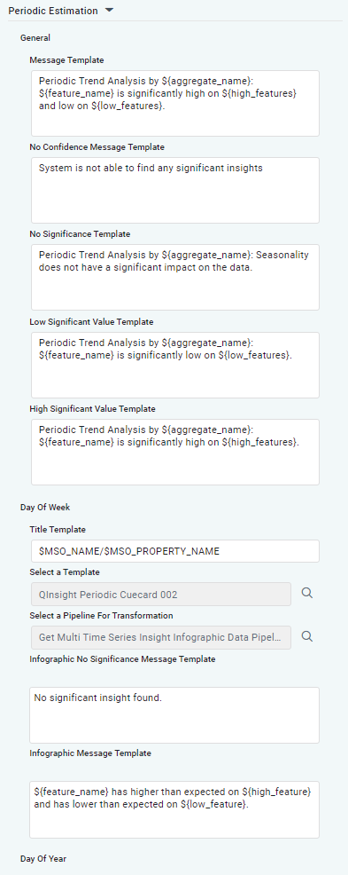Click search icon next to QInsight Periodic Cuecard
This screenshot has height=875, width=348.
306,594
